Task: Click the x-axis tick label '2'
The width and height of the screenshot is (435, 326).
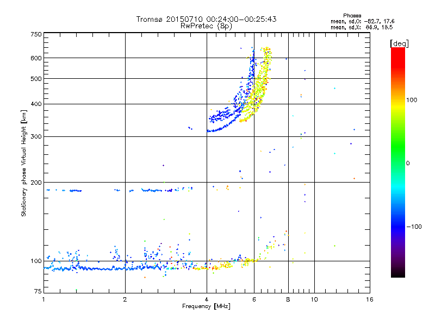Action: pyautogui.click(x=125, y=299)
